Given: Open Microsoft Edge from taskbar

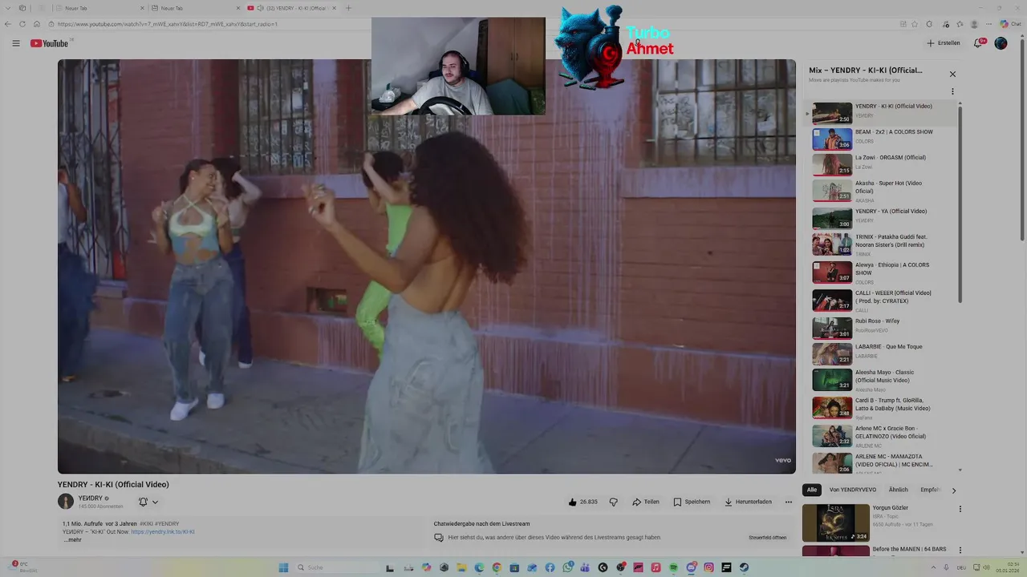Looking at the screenshot, I should [479, 567].
